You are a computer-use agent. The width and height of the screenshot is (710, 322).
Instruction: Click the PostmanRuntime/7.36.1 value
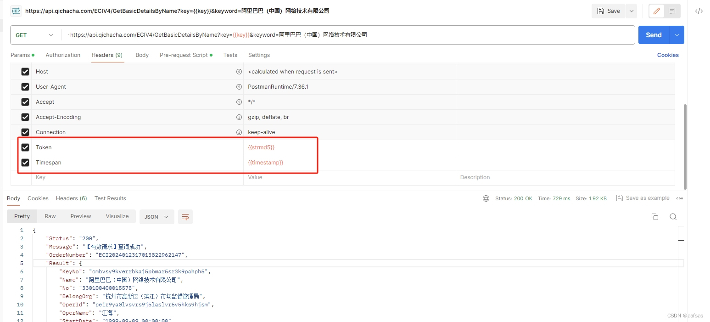[278, 87]
